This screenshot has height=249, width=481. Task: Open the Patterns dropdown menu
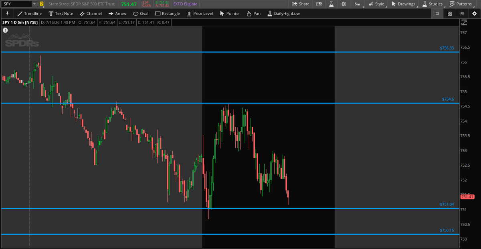461,4
